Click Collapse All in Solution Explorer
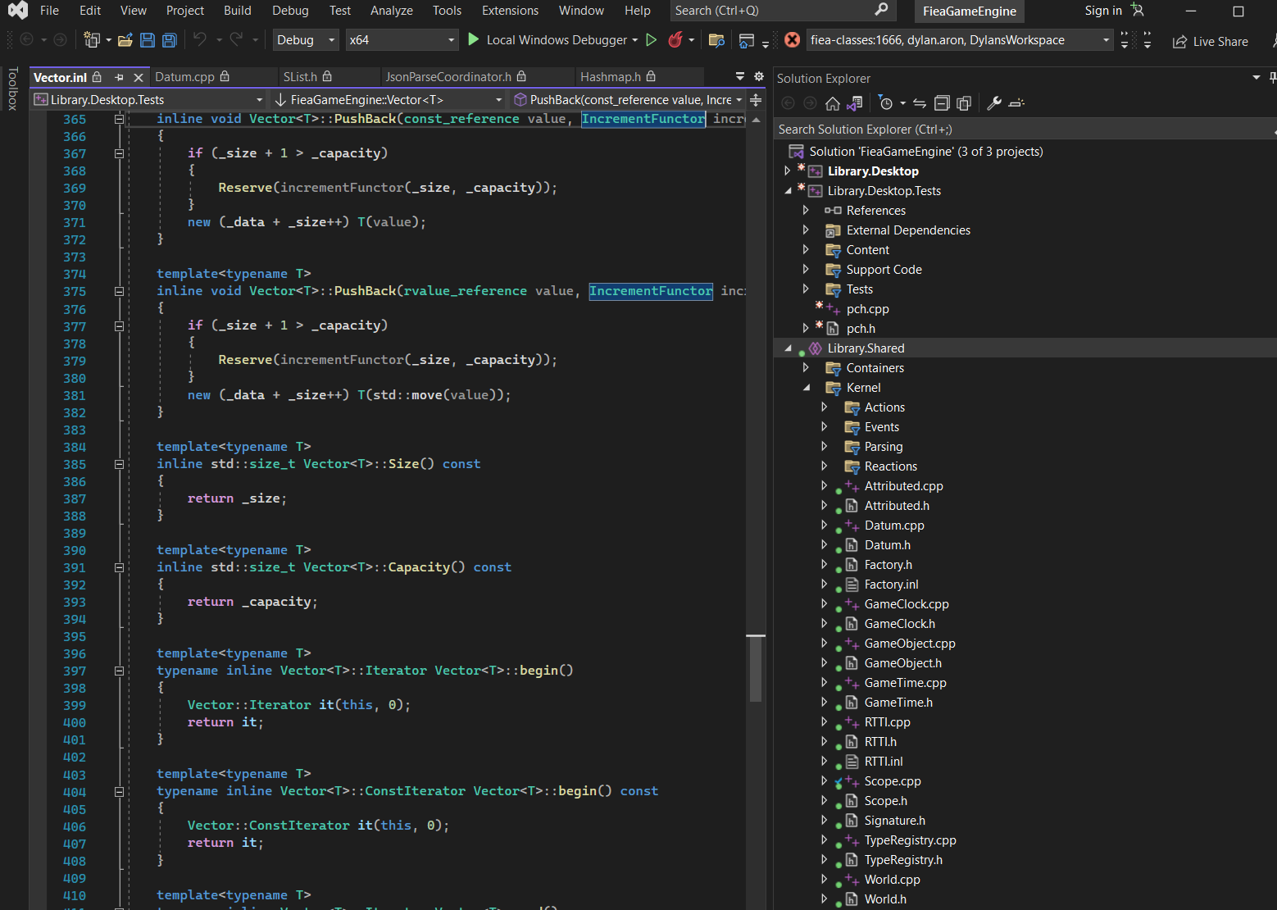1277x910 pixels. [x=943, y=103]
